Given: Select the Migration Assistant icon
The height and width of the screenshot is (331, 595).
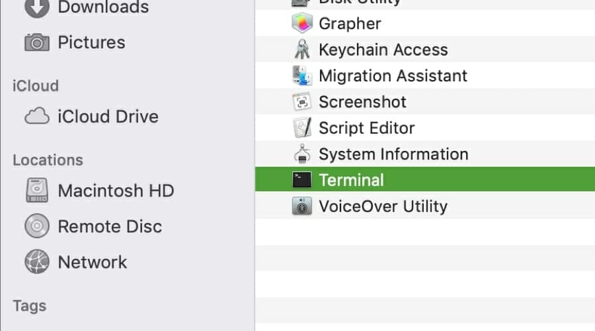Looking at the screenshot, I should pos(302,75).
